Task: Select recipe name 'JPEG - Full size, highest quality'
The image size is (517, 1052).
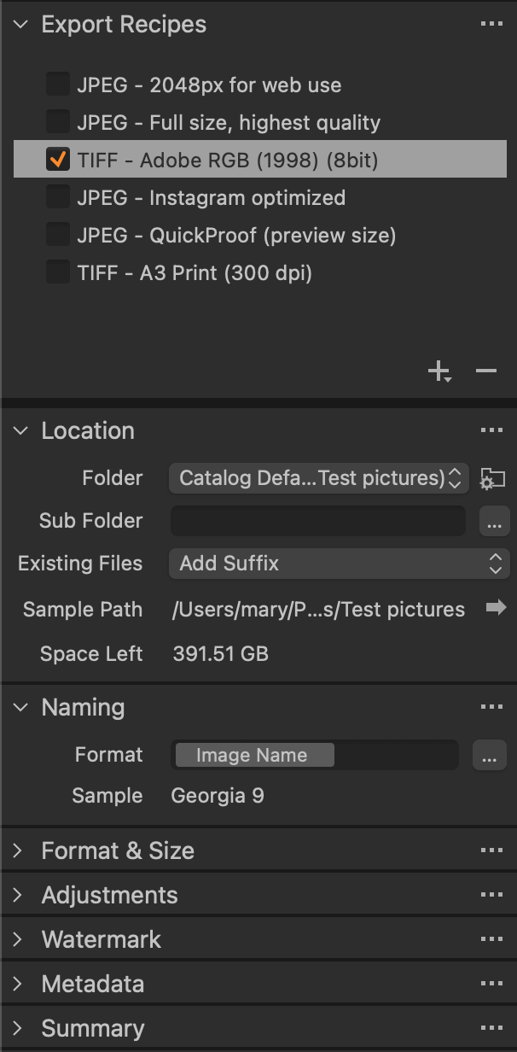Action: point(229,122)
